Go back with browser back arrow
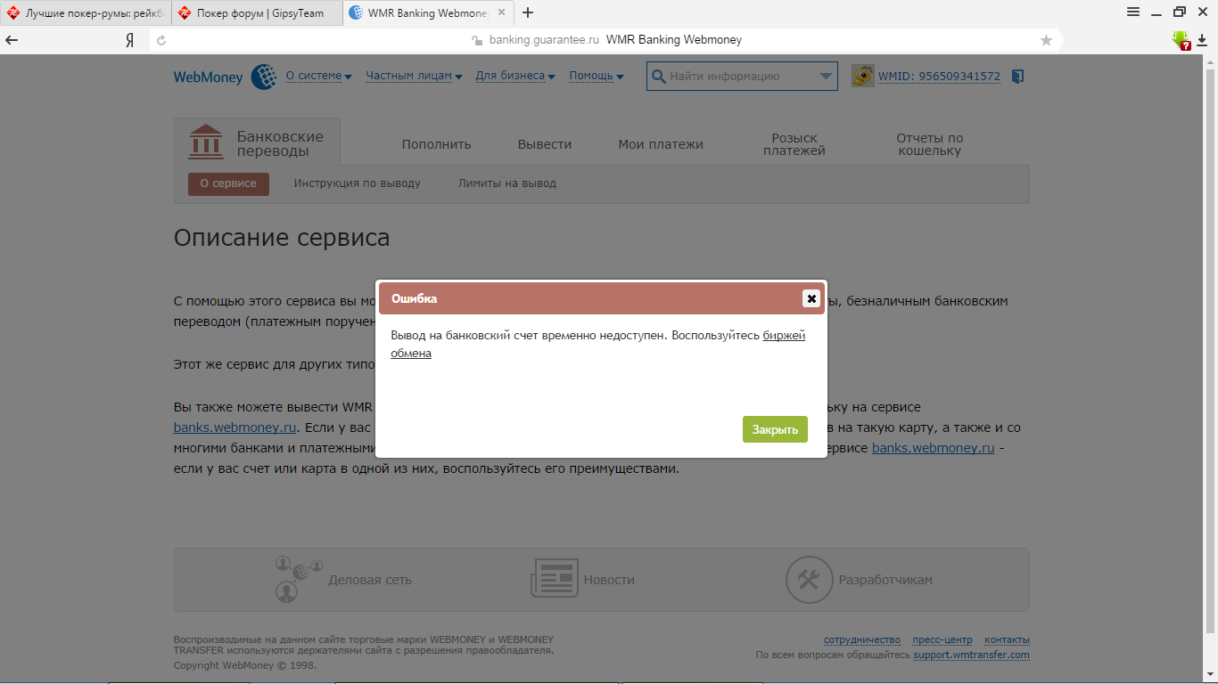 pyautogui.click(x=12, y=40)
